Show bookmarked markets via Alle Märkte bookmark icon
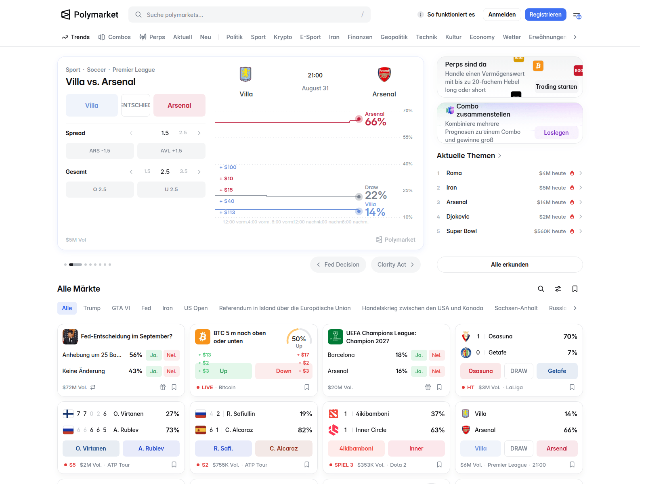The width and height of the screenshot is (646, 484). click(x=575, y=289)
